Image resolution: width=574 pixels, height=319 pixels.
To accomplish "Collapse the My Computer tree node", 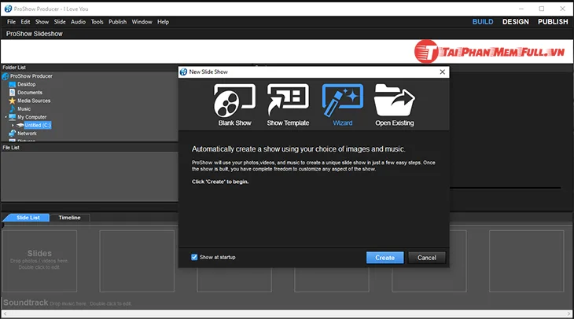I will pyautogui.click(x=6, y=117).
